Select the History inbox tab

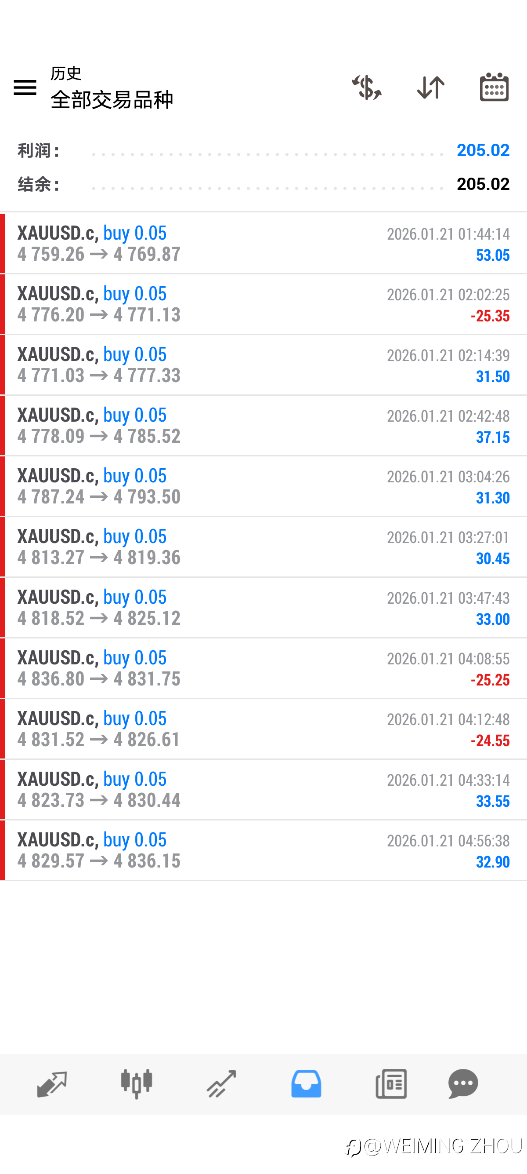[306, 1083]
